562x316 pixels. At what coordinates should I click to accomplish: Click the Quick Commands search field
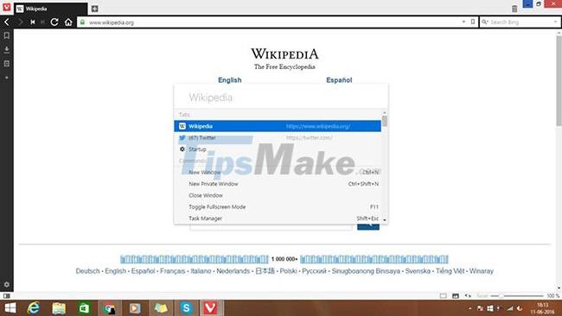tap(281, 98)
